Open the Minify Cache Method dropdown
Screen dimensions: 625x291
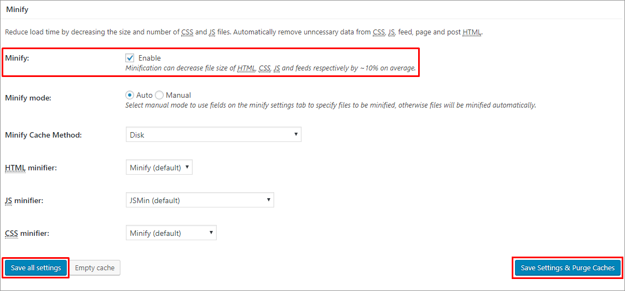point(213,134)
